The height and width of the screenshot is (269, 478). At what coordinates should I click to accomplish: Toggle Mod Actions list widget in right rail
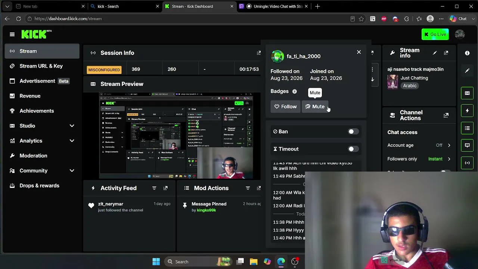467,128
